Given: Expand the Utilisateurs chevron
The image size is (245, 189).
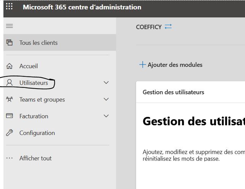Looking at the screenshot, I should coord(106,83).
